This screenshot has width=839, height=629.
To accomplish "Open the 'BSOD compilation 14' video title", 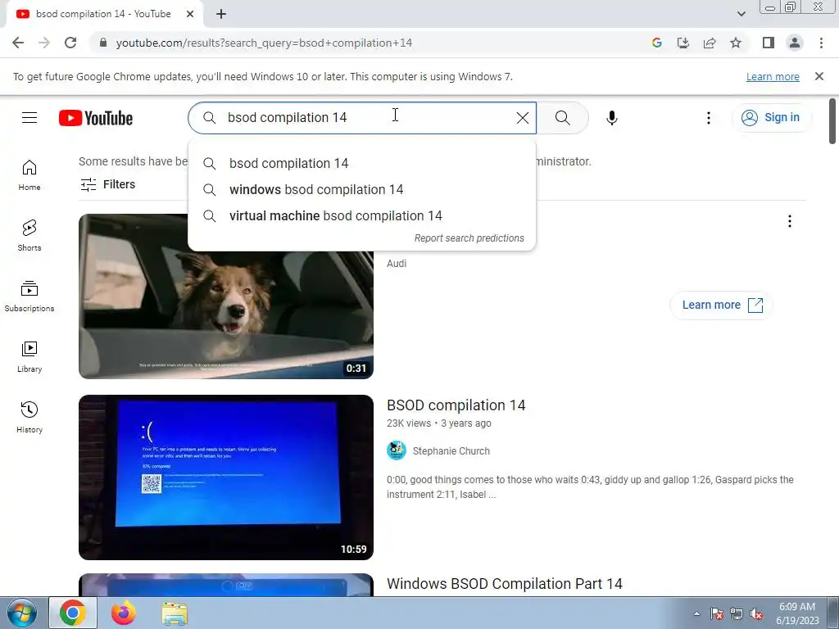I will tap(456, 405).
